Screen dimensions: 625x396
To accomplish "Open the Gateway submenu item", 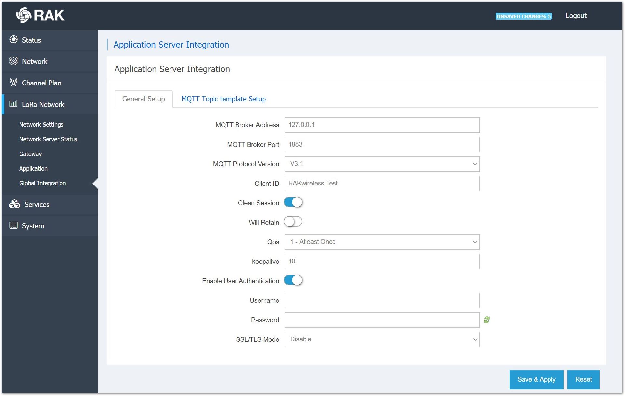I will [x=31, y=154].
